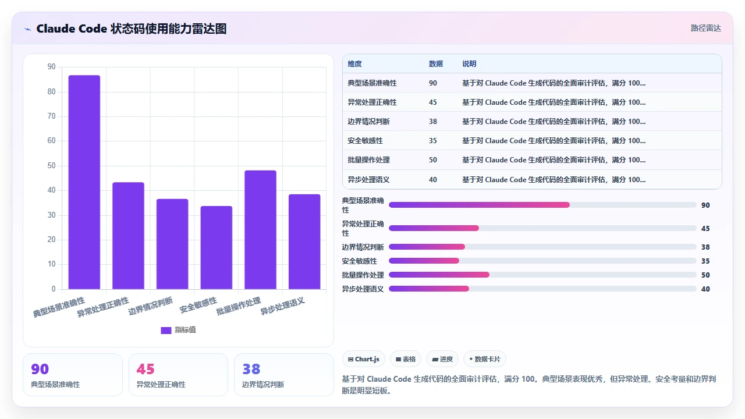Click the 安全敏感性 bar in chart

tap(217, 247)
